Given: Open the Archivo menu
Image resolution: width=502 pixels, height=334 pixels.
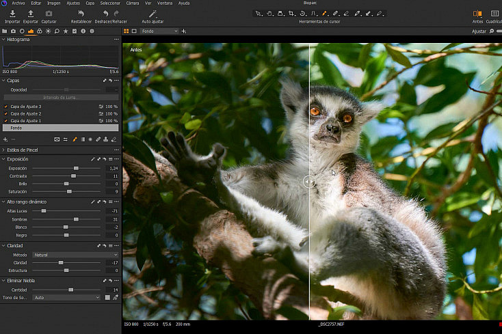Looking at the screenshot, I should tap(18, 3).
